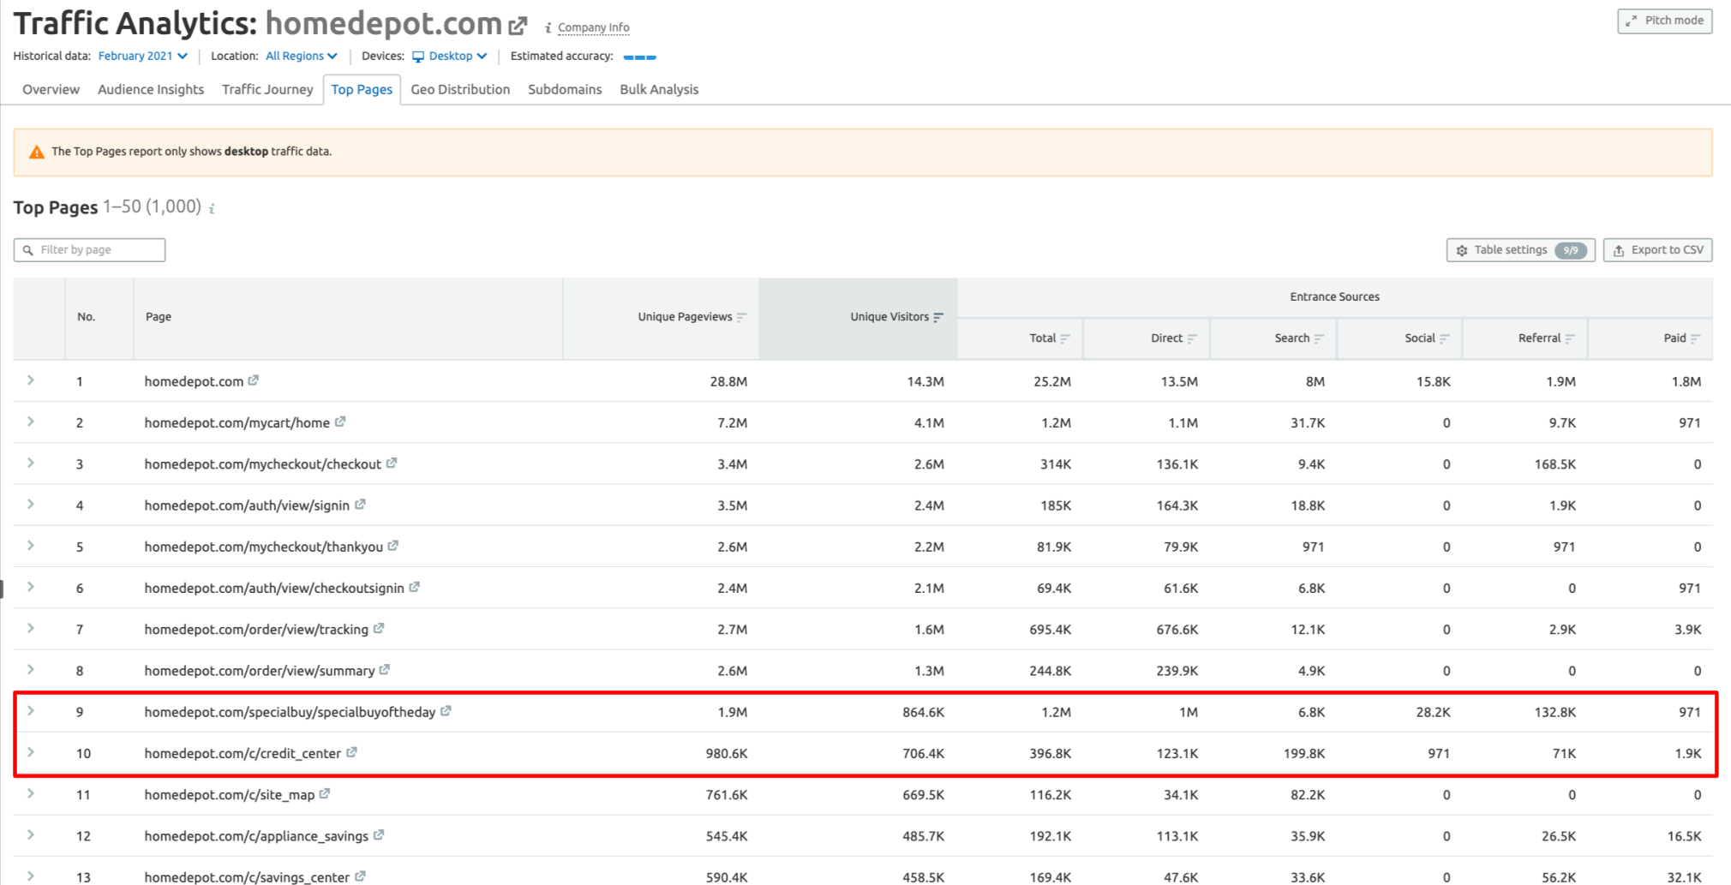This screenshot has width=1731, height=885.
Task: Click the 168.5K referral value
Action: [1554, 464]
